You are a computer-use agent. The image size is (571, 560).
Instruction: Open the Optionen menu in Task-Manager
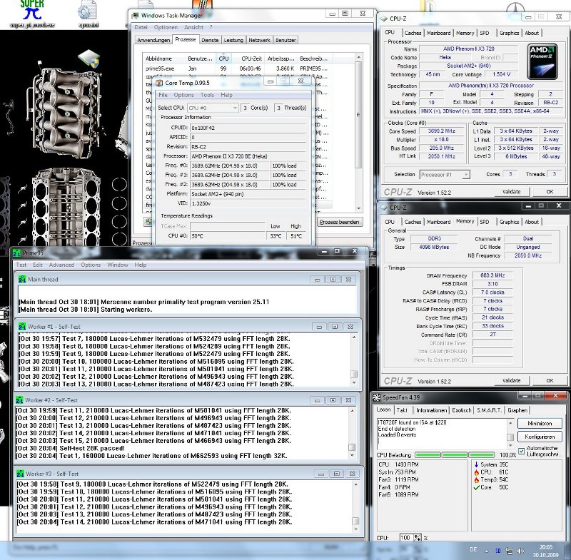166,27
